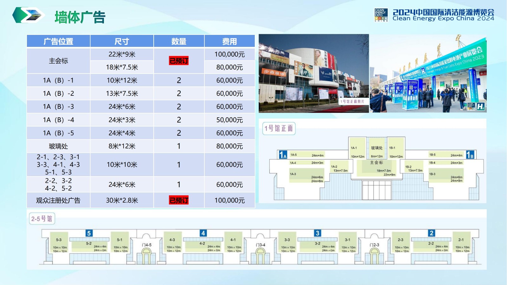
Task: Click the 主会标 spot in hall 1 diagram
Action: [377, 168]
